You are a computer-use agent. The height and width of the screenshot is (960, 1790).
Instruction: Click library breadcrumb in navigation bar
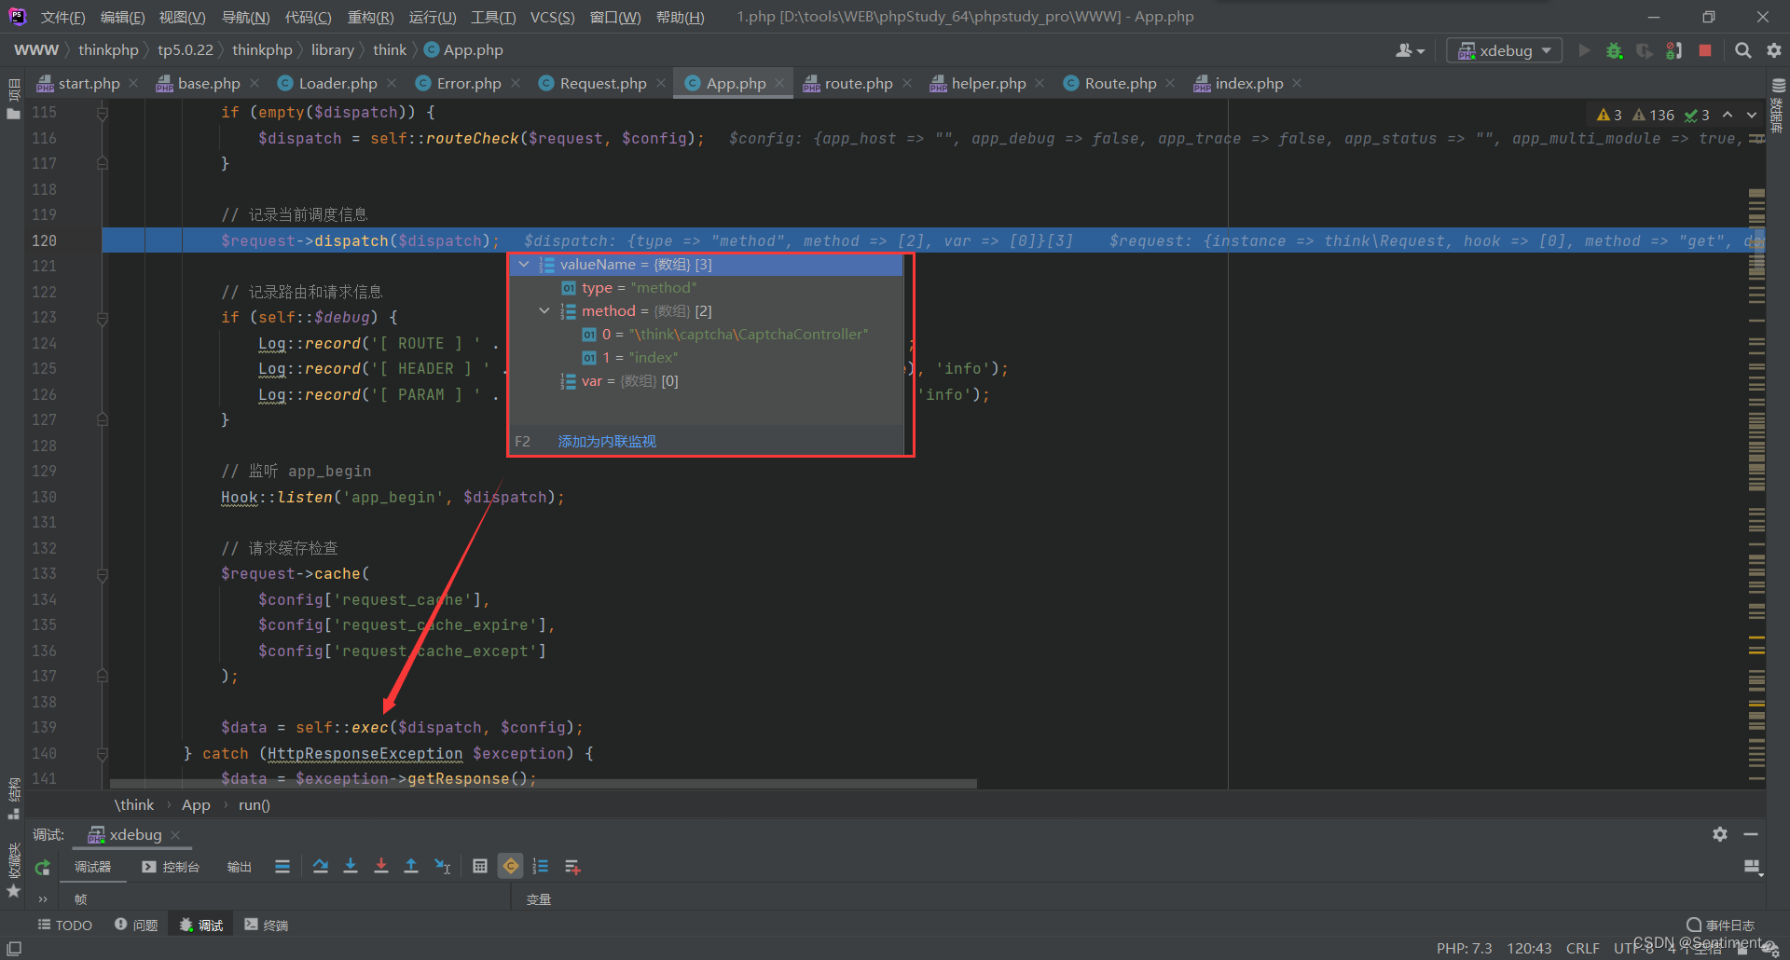click(333, 50)
